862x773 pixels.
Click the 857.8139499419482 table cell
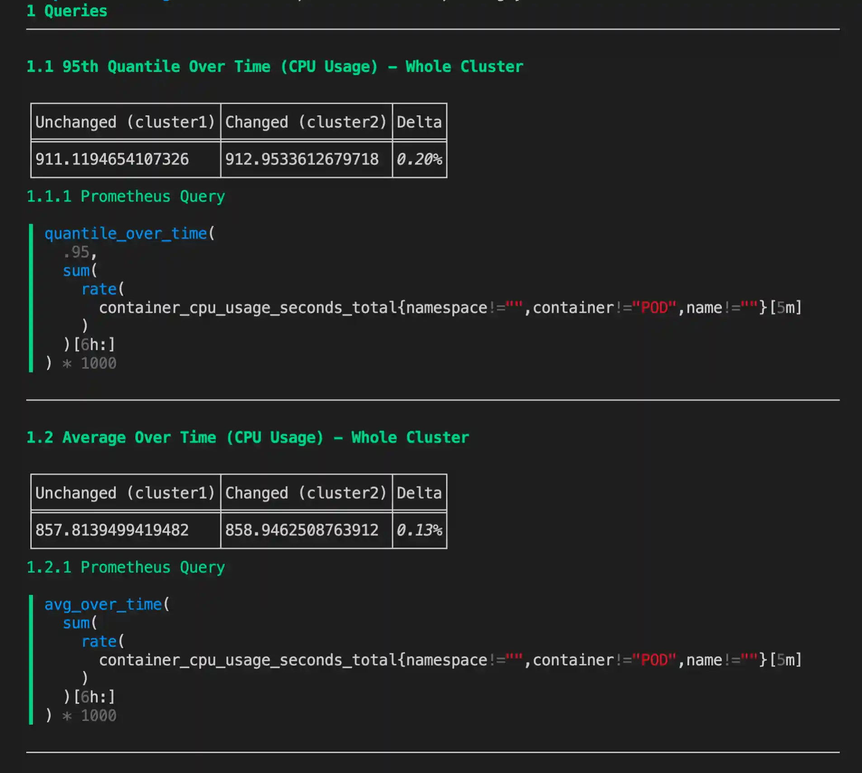(112, 530)
